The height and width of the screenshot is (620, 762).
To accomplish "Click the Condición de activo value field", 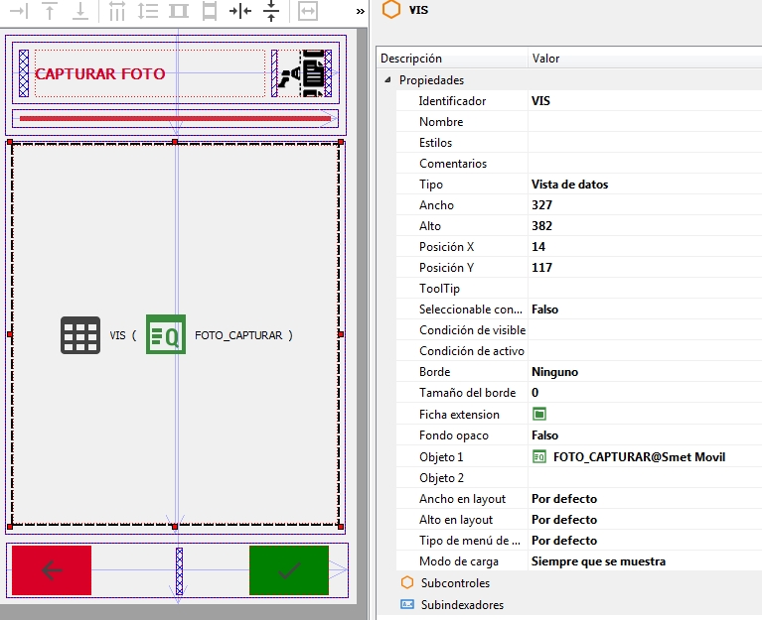I will pos(645,351).
